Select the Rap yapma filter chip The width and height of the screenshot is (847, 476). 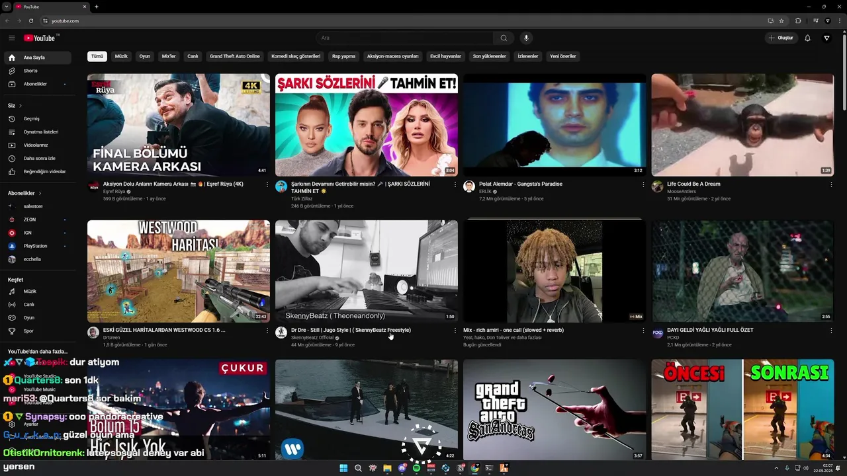click(x=343, y=56)
